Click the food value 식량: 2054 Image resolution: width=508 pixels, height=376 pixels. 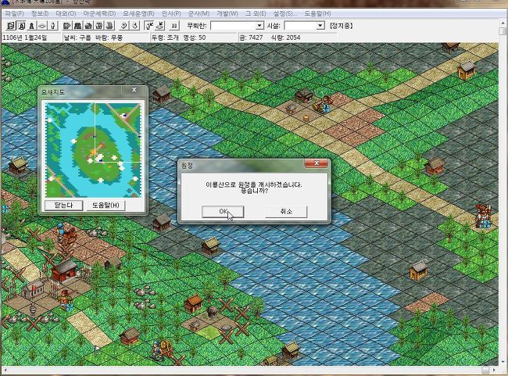point(286,38)
